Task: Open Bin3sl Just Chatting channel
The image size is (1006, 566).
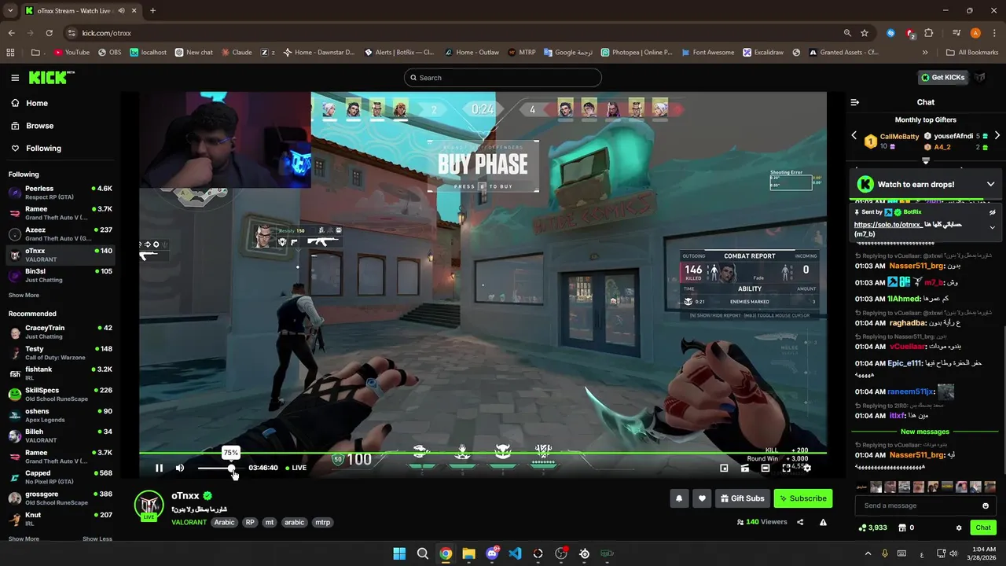Action: pos(61,274)
